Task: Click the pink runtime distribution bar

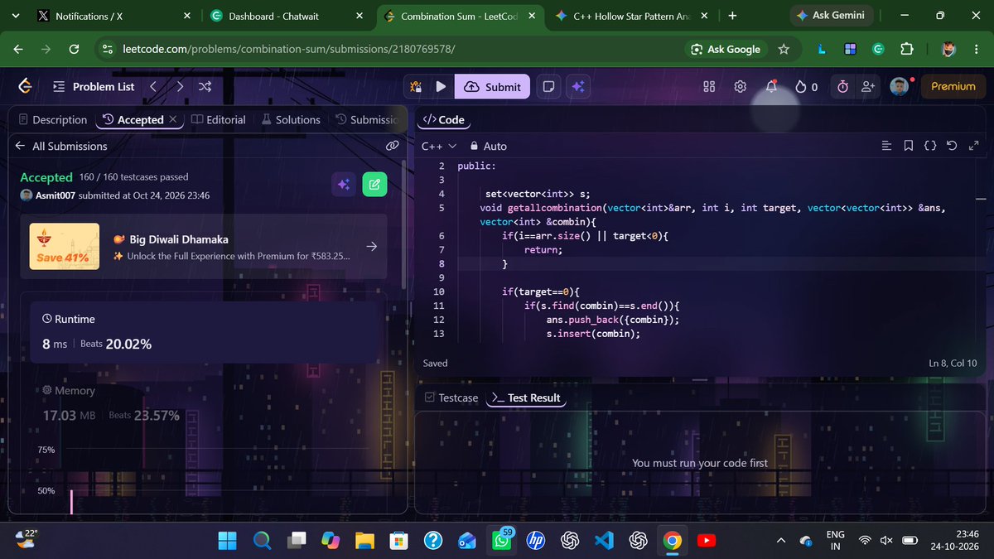Action: pyautogui.click(x=71, y=501)
